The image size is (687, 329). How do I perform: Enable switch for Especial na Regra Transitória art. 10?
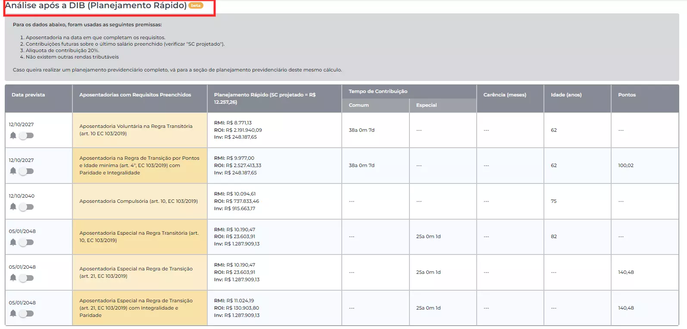click(26, 242)
